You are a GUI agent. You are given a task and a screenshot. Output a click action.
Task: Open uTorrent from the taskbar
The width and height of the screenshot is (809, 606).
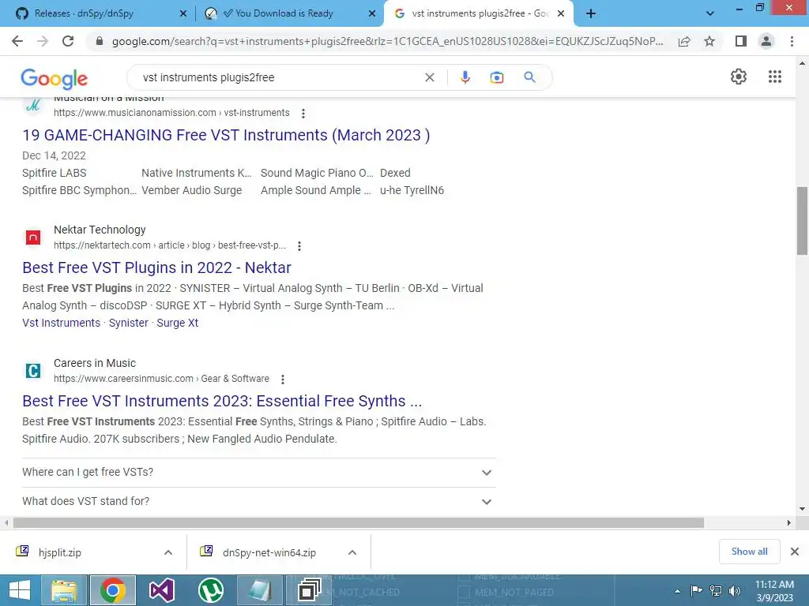[210, 590]
